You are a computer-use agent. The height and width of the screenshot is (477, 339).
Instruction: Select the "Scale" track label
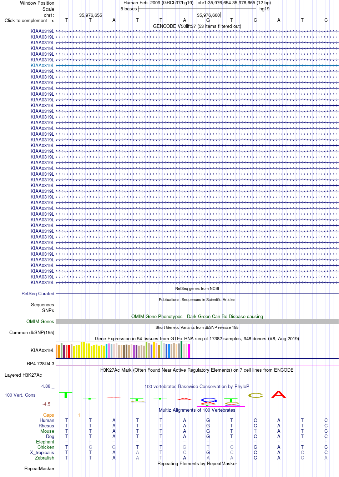coord(49,9)
